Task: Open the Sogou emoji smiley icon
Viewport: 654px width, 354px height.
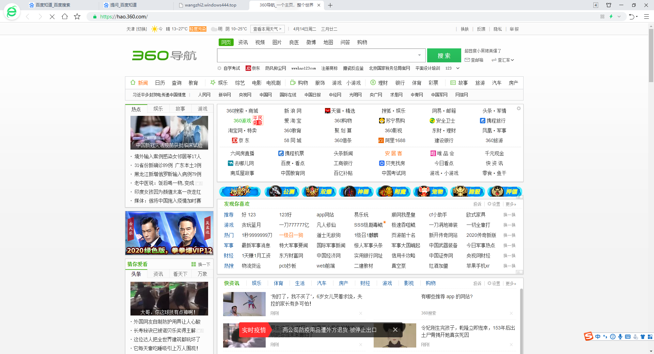Action: click(x=612, y=337)
